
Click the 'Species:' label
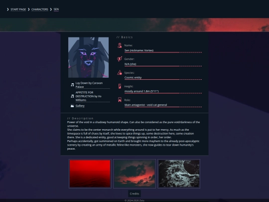[130, 73]
